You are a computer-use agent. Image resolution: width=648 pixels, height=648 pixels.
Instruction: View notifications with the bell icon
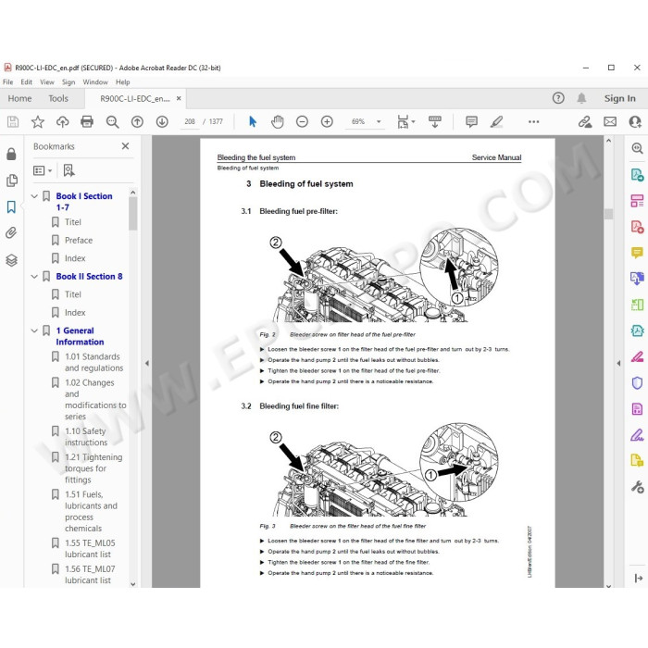tap(581, 98)
